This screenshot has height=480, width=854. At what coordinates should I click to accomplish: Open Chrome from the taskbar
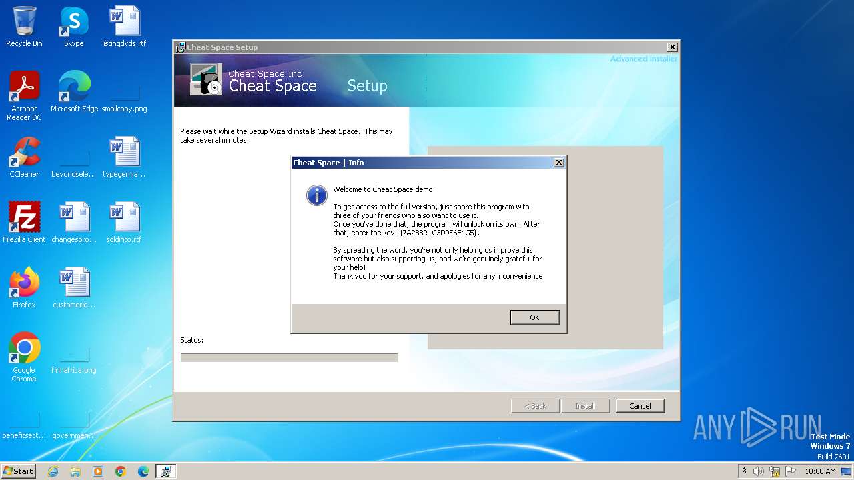coord(121,471)
